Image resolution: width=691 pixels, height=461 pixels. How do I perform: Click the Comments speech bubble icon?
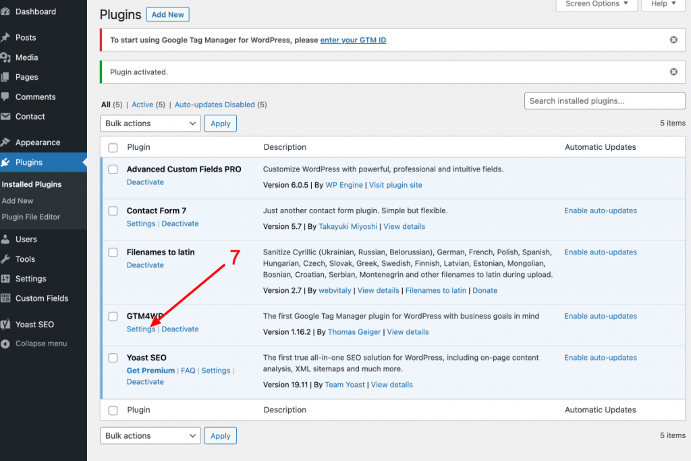pyautogui.click(x=5, y=97)
